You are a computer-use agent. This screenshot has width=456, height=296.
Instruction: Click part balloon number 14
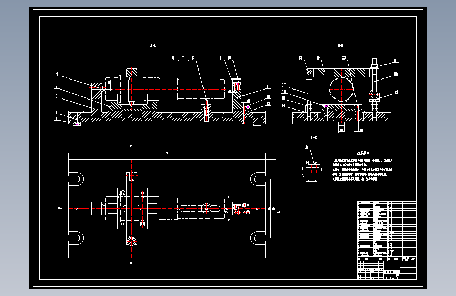(x=283, y=105)
